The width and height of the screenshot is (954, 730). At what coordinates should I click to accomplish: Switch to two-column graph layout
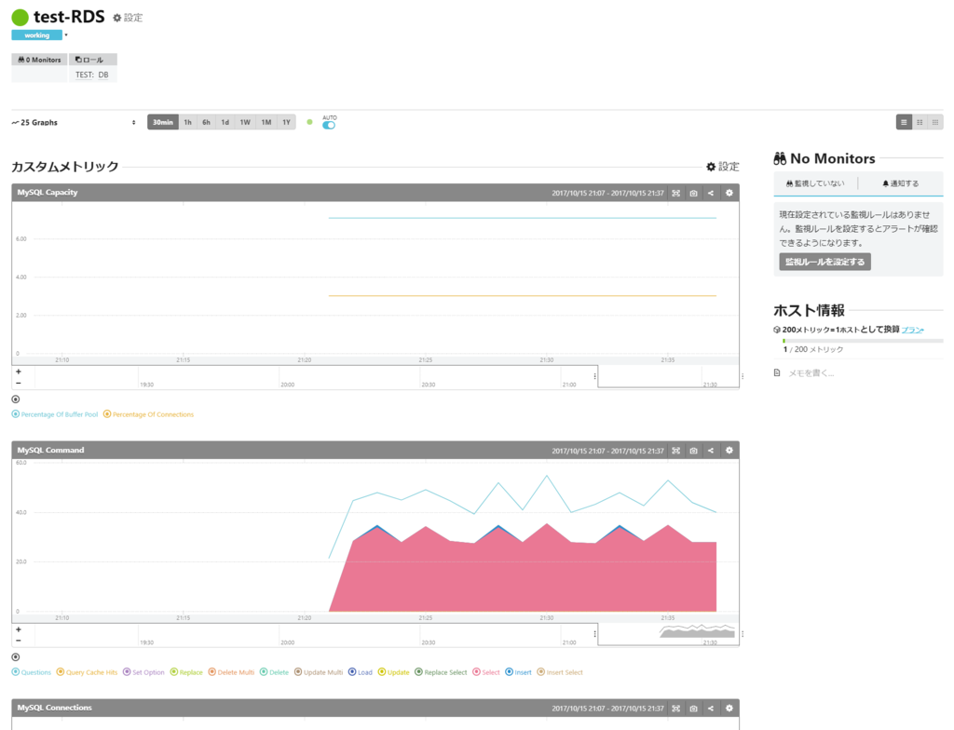[920, 122]
